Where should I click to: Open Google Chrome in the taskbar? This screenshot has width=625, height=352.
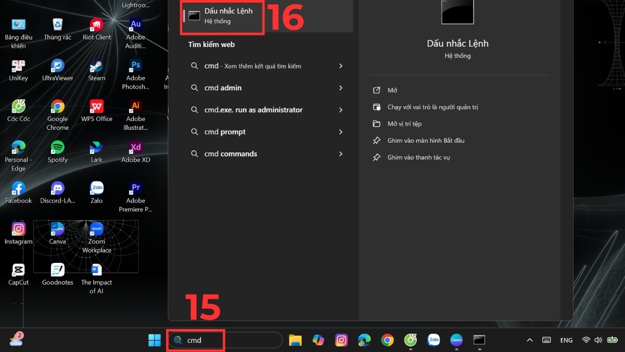pos(387,341)
